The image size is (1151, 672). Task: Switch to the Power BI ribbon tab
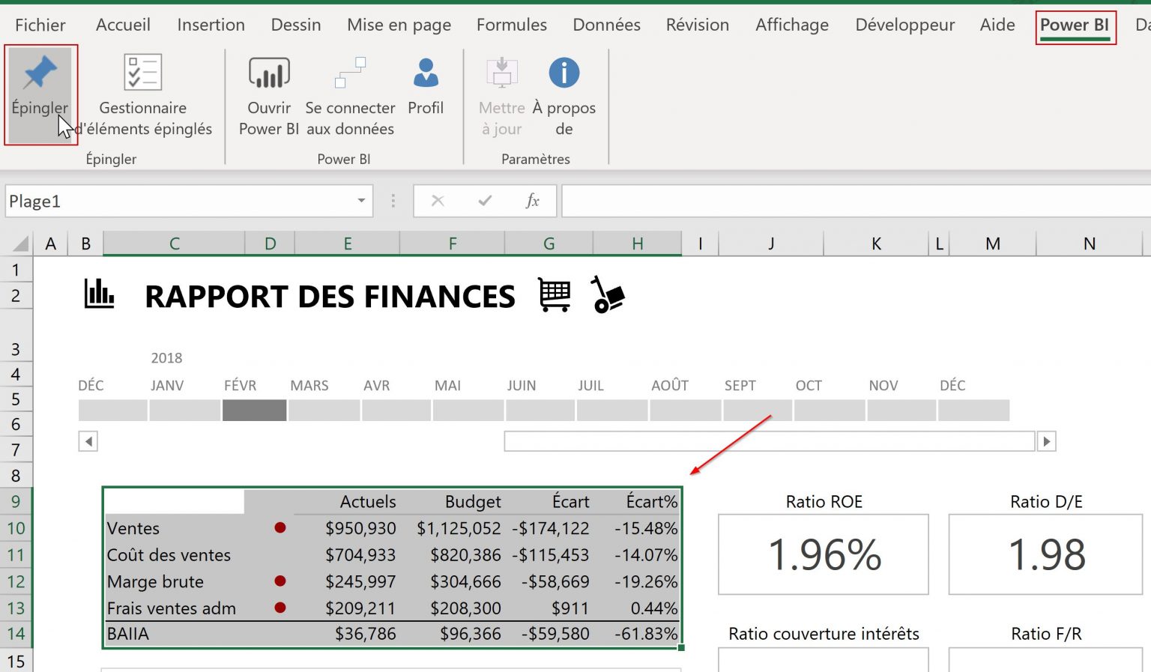tap(1075, 25)
